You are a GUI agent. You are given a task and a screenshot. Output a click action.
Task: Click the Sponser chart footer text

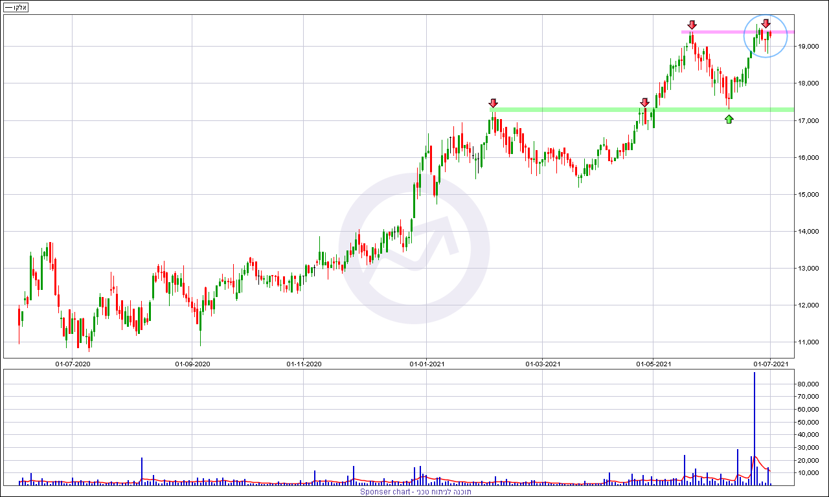pos(415,492)
